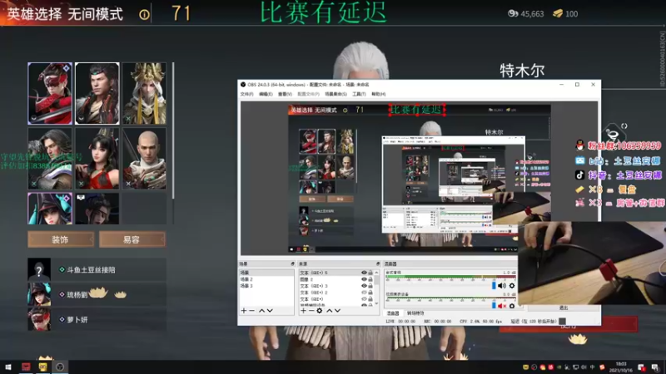666x374 pixels.
Task: Remove the selected source with the minus icon
Action: point(311,311)
